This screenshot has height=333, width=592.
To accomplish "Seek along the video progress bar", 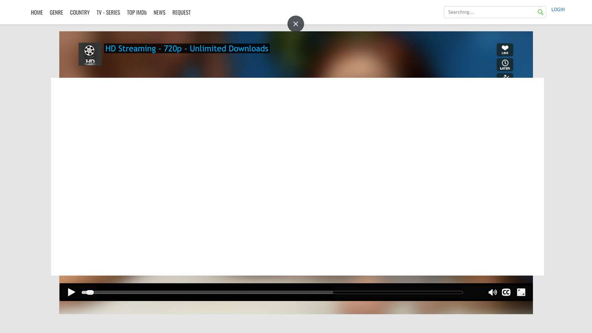I will pyautogui.click(x=272, y=292).
